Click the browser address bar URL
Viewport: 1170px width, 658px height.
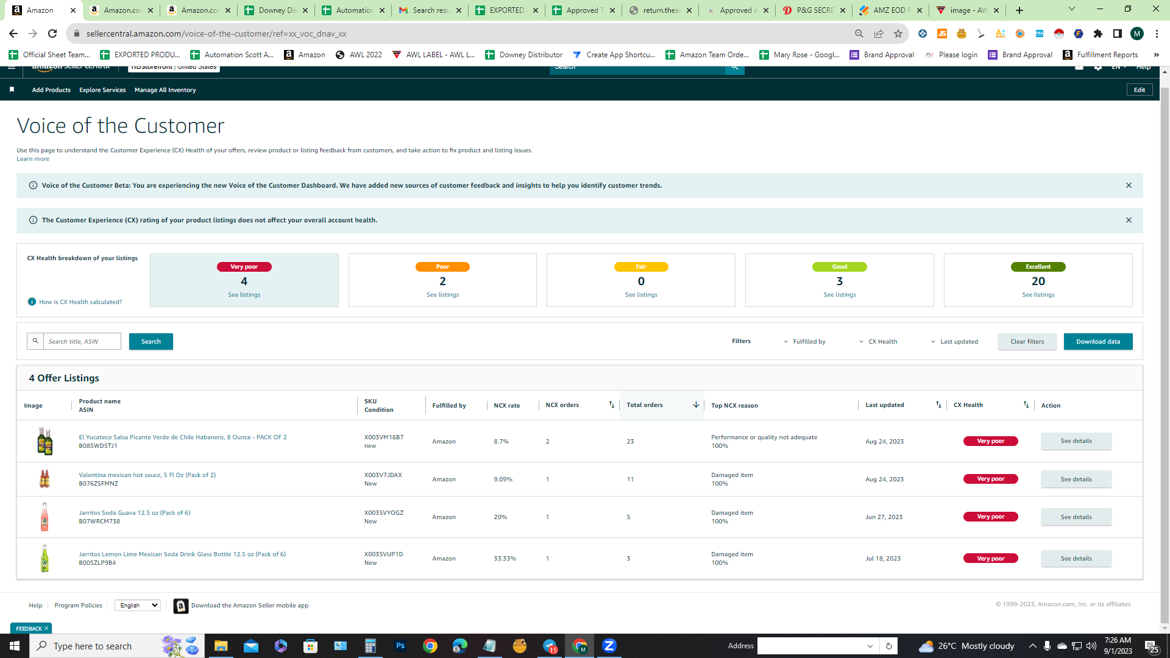pos(216,34)
